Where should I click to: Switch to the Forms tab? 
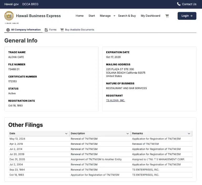point(50,30)
